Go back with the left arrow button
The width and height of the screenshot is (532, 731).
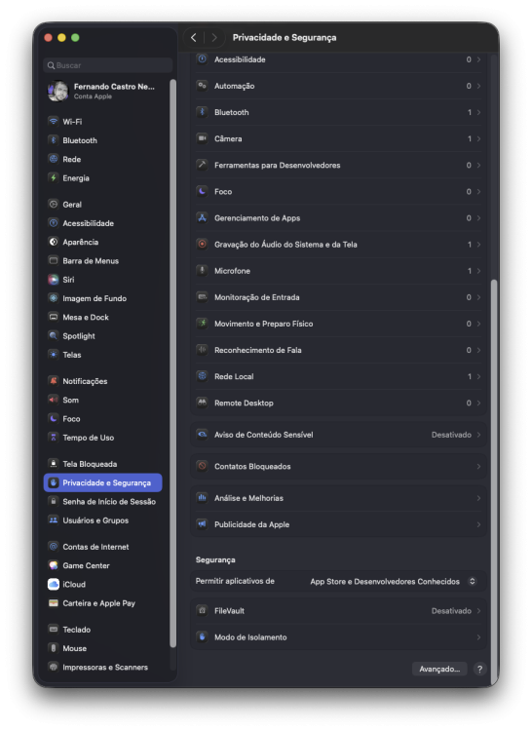194,37
